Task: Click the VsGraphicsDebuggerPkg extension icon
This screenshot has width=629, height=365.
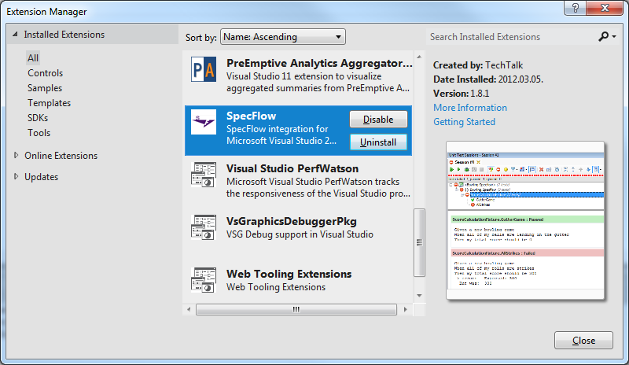Action: click(x=204, y=227)
